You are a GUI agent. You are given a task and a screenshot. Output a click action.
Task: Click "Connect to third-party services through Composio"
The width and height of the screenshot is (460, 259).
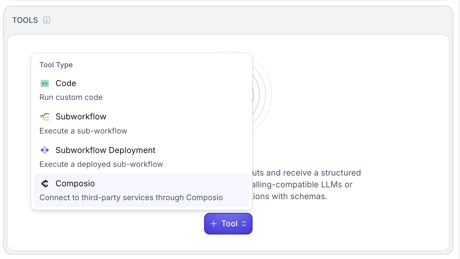[131, 197]
